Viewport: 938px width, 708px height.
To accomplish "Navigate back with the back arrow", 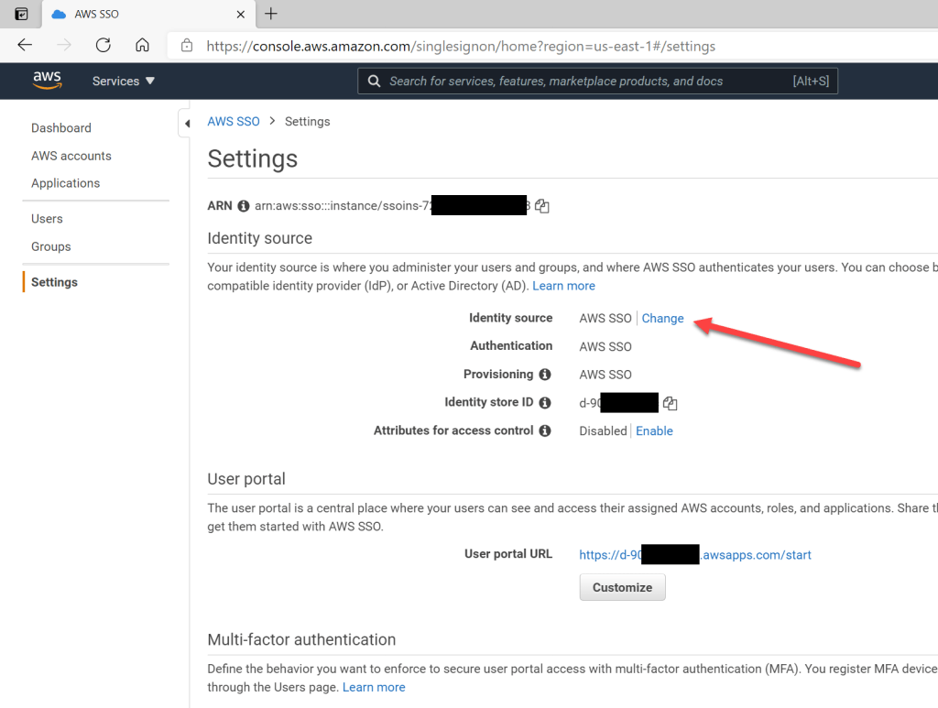I will click(25, 45).
